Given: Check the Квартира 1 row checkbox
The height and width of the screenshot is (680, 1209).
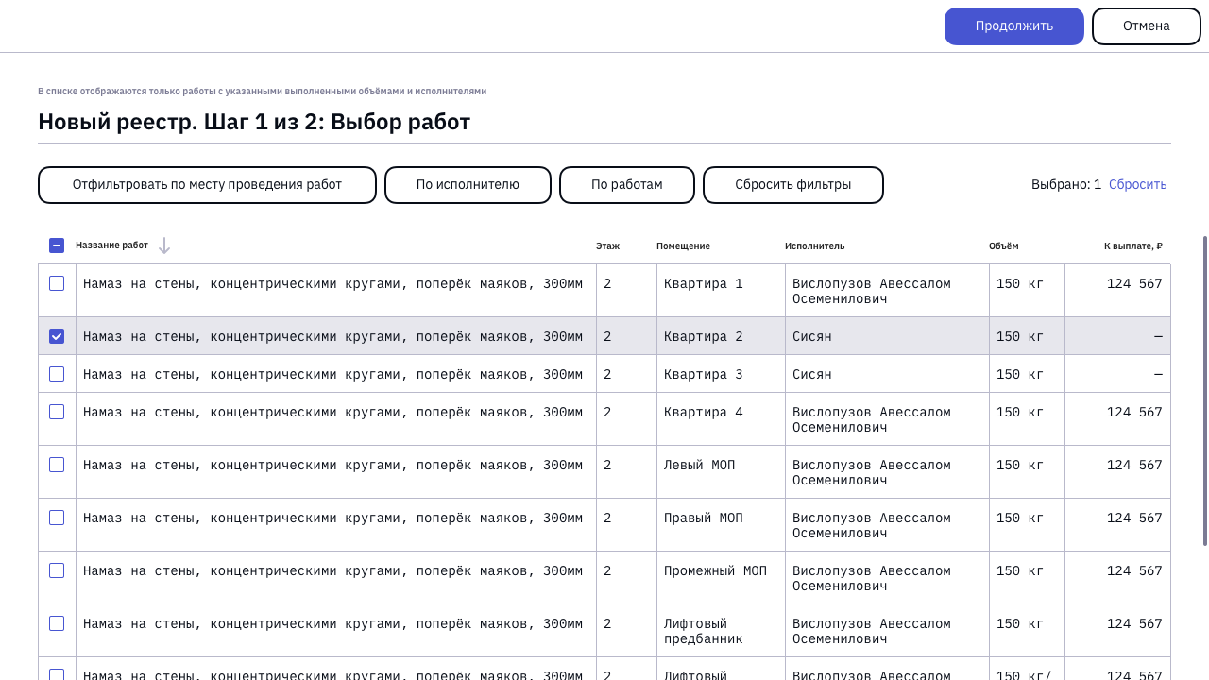Looking at the screenshot, I should [57, 283].
